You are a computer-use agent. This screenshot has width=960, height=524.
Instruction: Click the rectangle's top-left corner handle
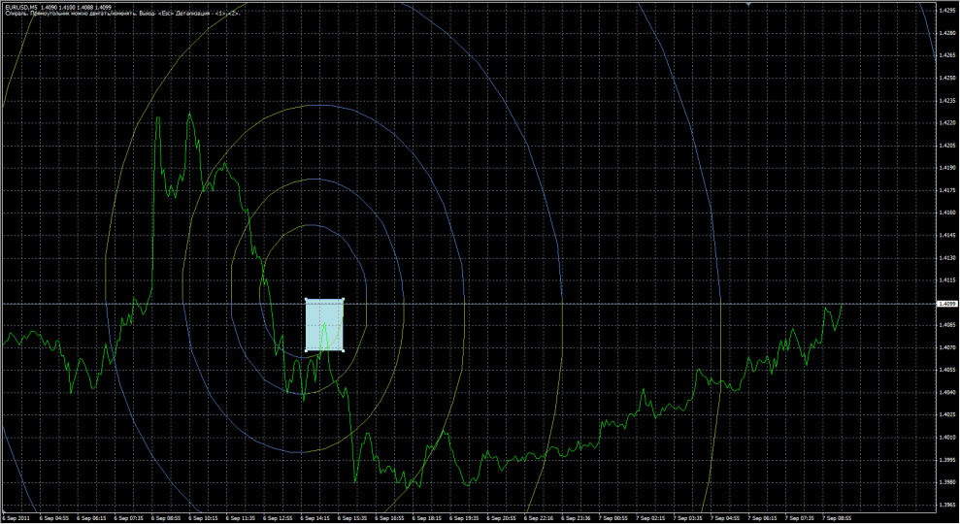[306, 299]
